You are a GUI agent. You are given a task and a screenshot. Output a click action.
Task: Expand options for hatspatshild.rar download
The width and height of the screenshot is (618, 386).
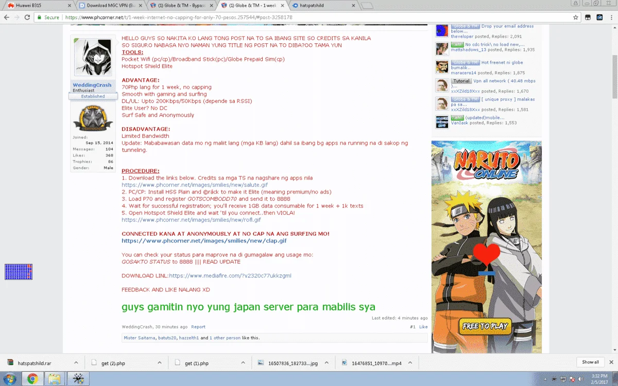point(76,363)
